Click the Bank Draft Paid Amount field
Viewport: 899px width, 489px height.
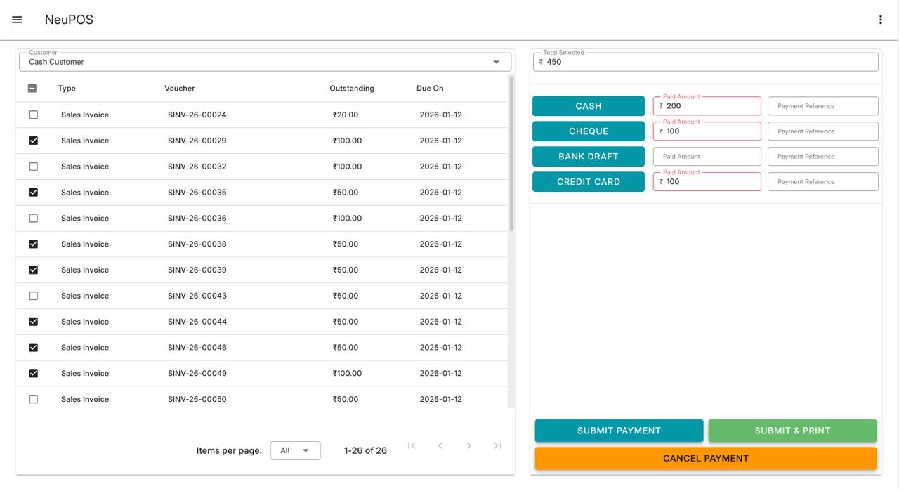pos(707,157)
